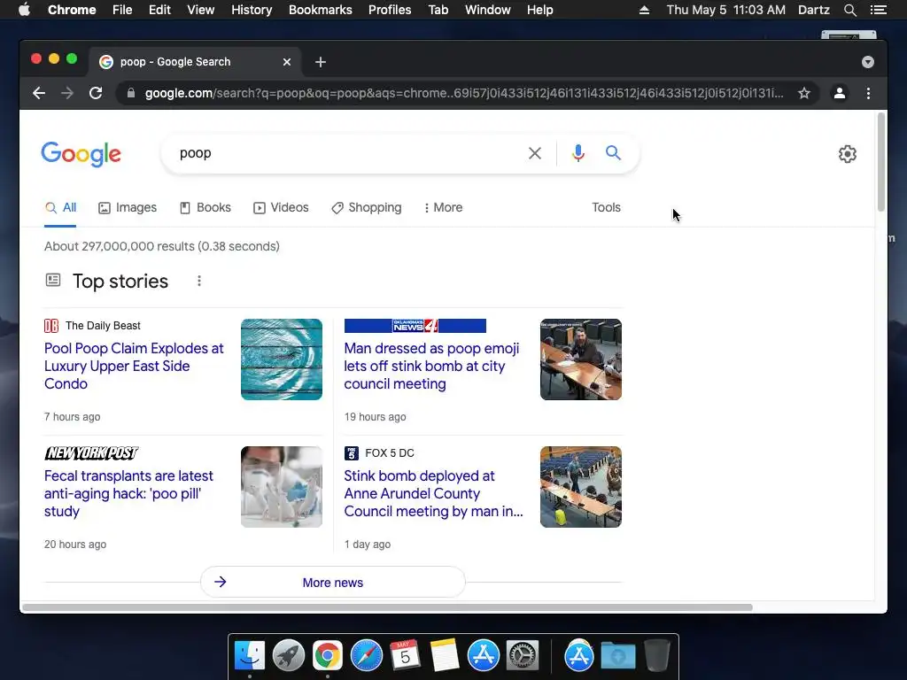Click the lab mice story thumbnail
This screenshot has width=907, height=680.
[x=282, y=487]
